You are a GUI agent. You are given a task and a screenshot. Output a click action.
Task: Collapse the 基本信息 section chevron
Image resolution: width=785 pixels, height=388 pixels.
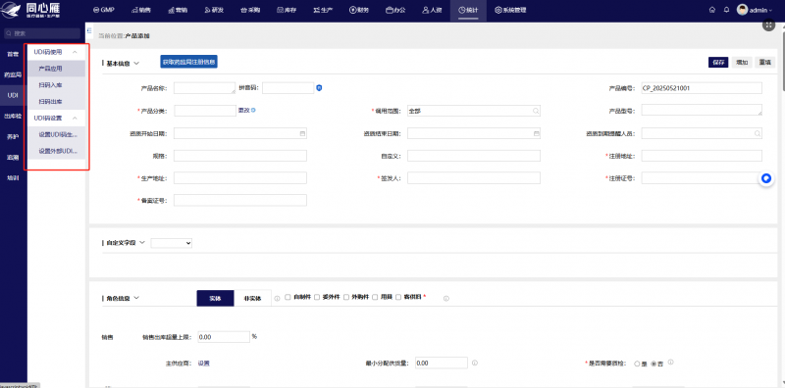(x=136, y=63)
